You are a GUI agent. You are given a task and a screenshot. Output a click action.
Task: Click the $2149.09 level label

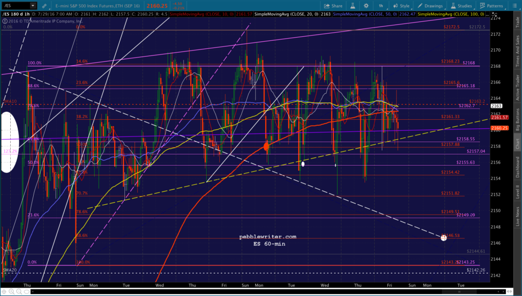coord(465,215)
